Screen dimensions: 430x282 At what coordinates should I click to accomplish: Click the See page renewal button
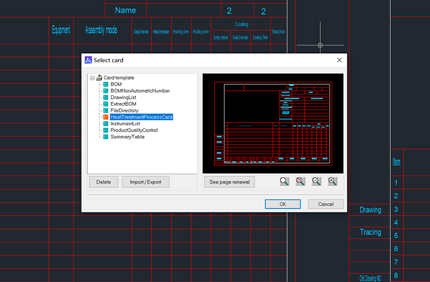[229, 182]
